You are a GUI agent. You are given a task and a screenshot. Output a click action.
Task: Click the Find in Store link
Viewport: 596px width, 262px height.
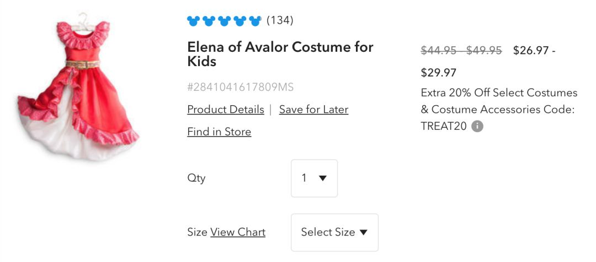point(219,132)
